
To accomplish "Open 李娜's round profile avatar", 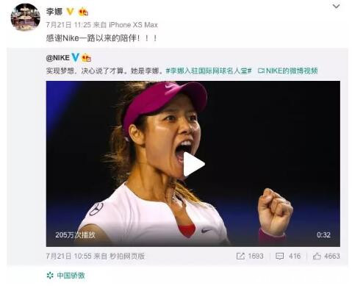I will 25,17.
